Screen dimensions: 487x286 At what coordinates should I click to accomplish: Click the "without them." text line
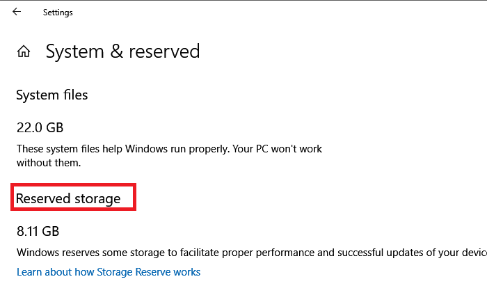pyautogui.click(x=49, y=163)
